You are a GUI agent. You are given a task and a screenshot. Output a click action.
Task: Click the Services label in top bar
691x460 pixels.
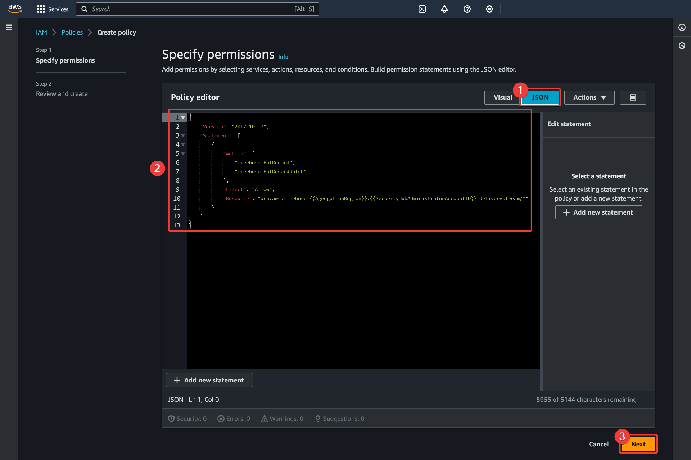pos(58,9)
